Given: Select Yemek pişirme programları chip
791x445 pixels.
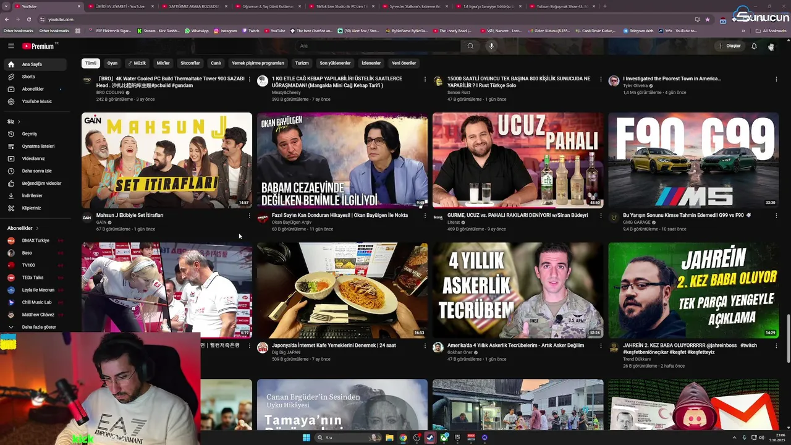Looking at the screenshot, I should pos(258,63).
